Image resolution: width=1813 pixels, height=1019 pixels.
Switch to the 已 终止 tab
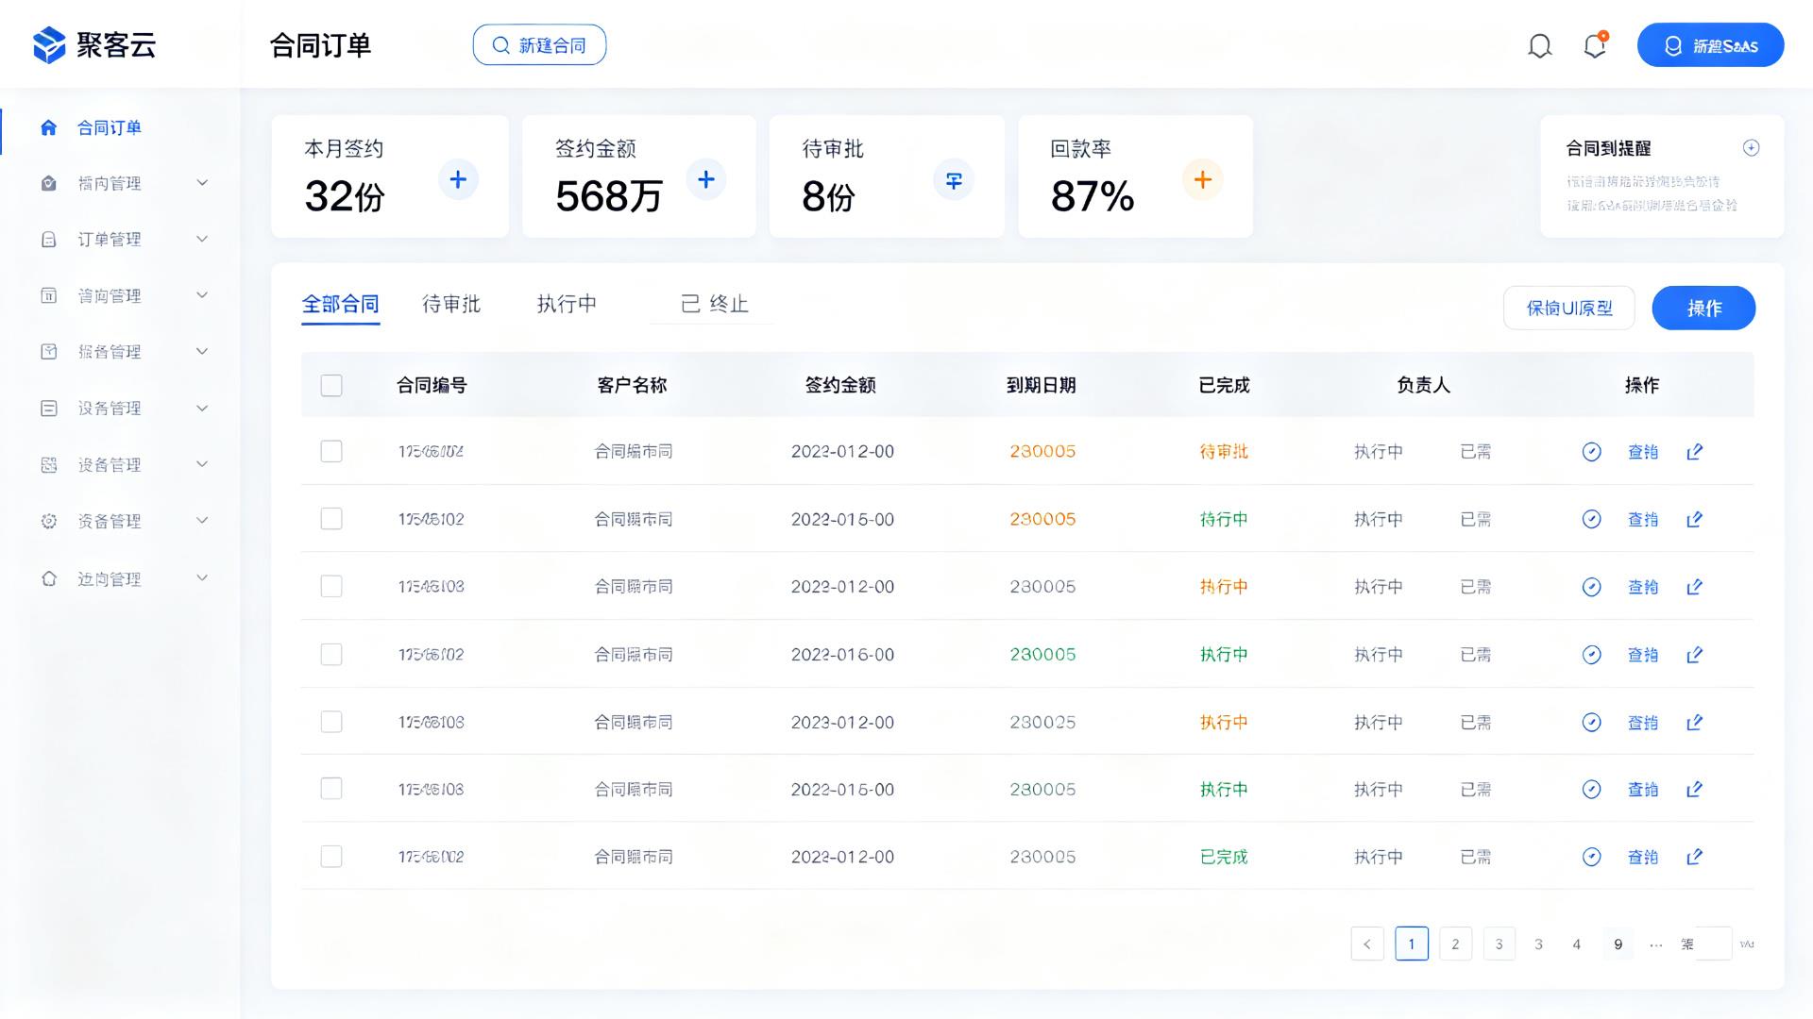coord(714,304)
